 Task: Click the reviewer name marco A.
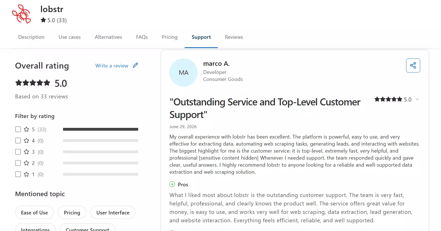(216, 64)
